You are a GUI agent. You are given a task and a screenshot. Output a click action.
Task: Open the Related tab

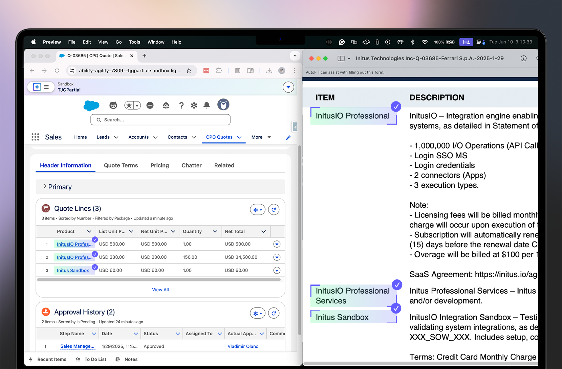point(224,165)
